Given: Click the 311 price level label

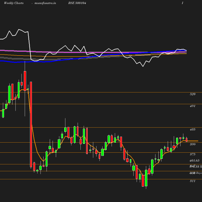Looking at the screenshot, I should [192, 181].
